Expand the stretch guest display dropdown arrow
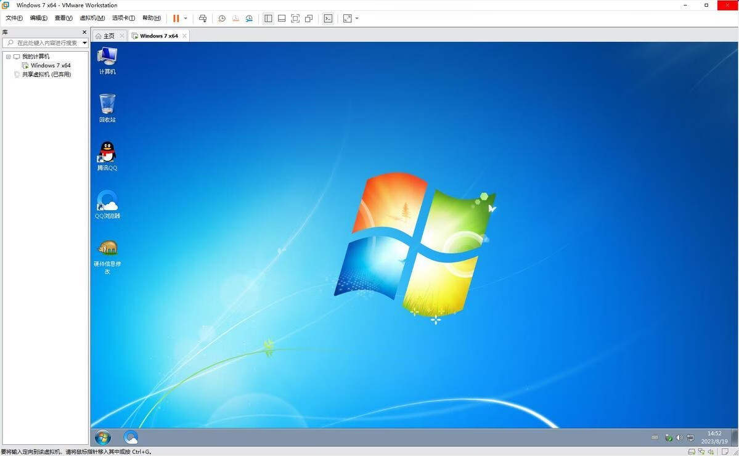This screenshot has width=739, height=456. point(357,18)
